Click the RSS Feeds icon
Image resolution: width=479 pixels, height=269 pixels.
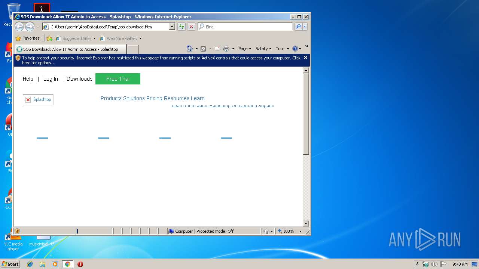[203, 49]
